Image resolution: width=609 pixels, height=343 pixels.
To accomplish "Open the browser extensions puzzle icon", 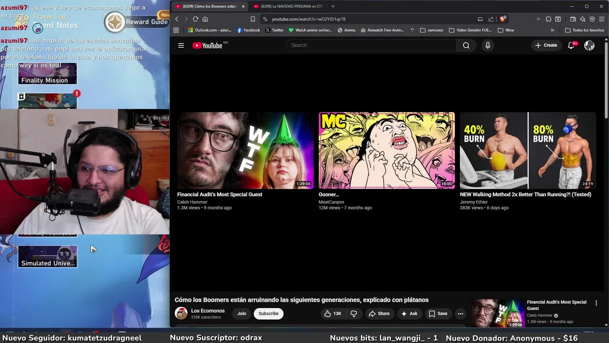I will pyautogui.click(x=549, y=19).
